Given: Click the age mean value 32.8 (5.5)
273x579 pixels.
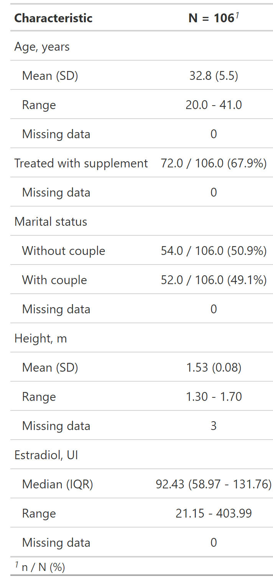Looking at the screenshot, I should (214, 76).
